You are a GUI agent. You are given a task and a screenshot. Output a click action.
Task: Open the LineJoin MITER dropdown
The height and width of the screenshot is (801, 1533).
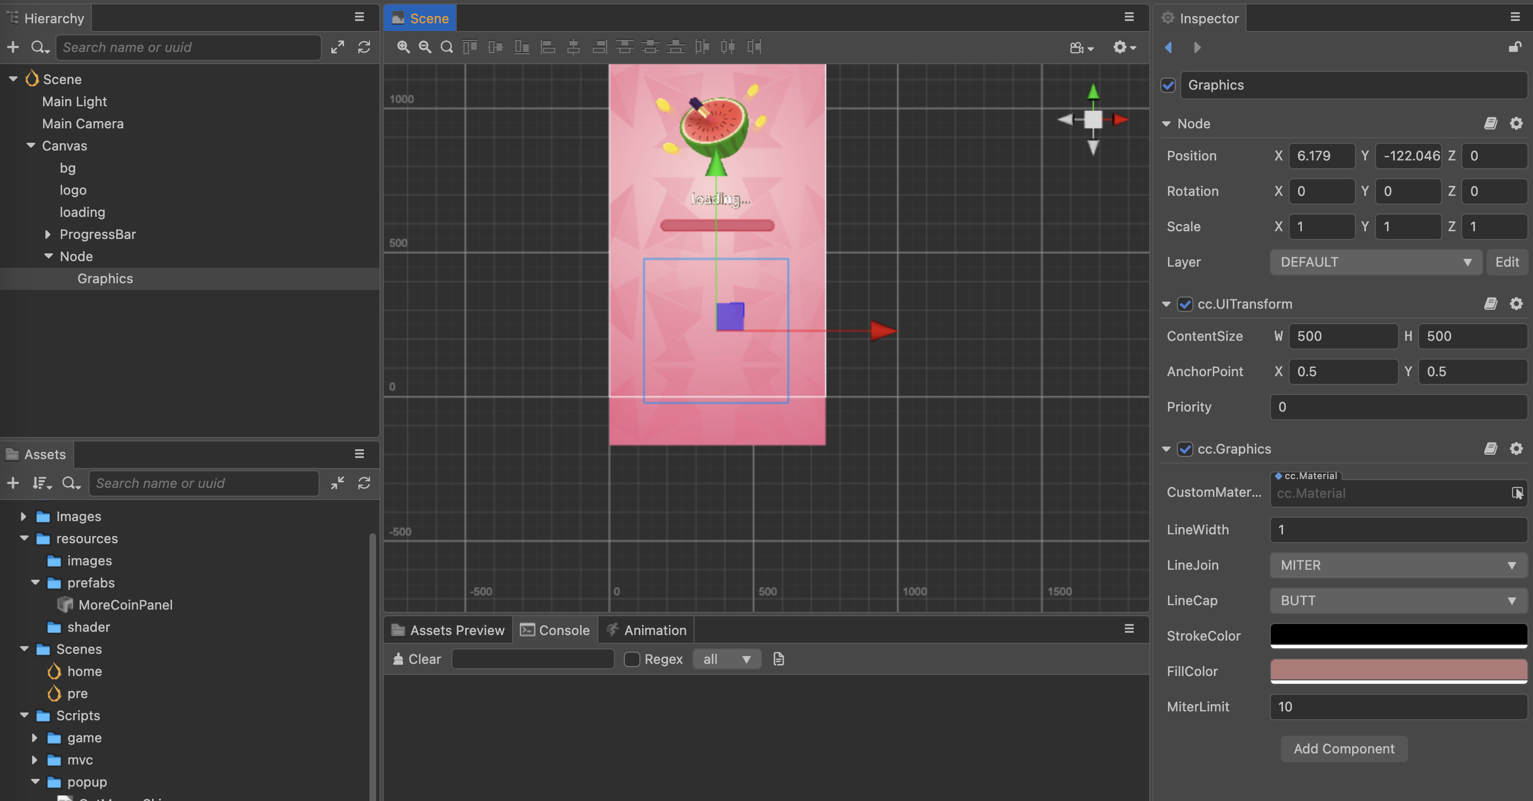tap(1398, 565)
